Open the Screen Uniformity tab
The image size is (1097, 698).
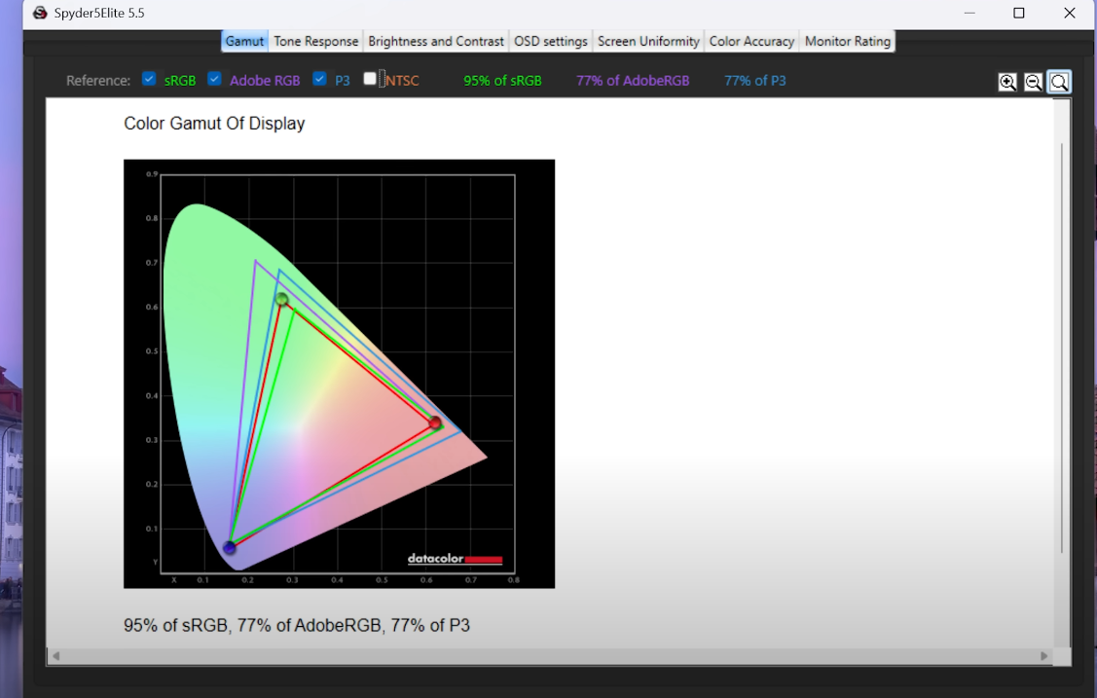click(648, 41)
